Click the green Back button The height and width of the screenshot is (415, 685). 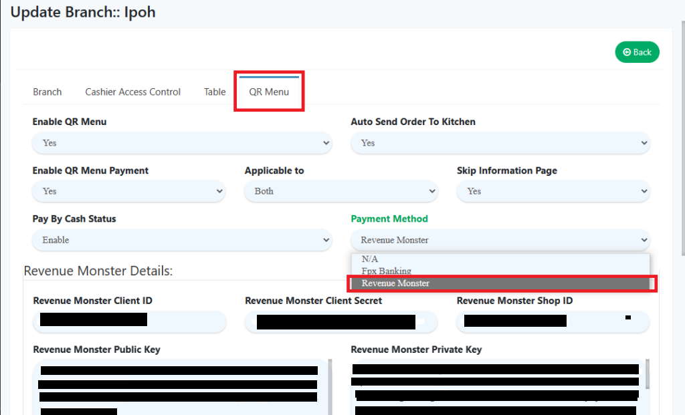(637, 52)
